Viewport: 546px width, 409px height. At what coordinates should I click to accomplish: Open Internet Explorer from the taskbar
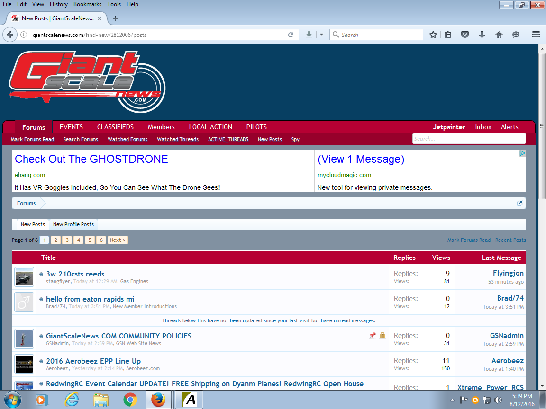click(72, 400)
